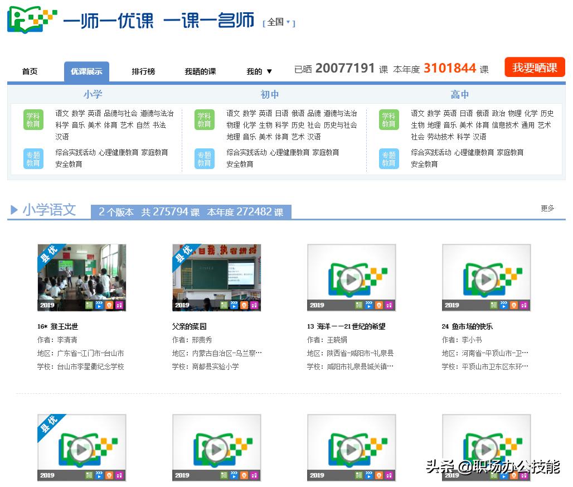The width and height of the screenshot is (573, 487).
Task: Open the 我晒的课 menu item
Action: [x=199, y=71]
